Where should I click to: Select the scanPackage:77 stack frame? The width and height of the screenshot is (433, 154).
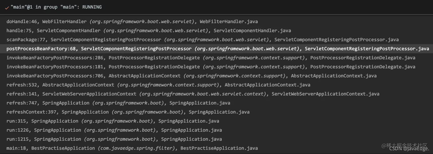pyautogui.click(x=216, y=40)
